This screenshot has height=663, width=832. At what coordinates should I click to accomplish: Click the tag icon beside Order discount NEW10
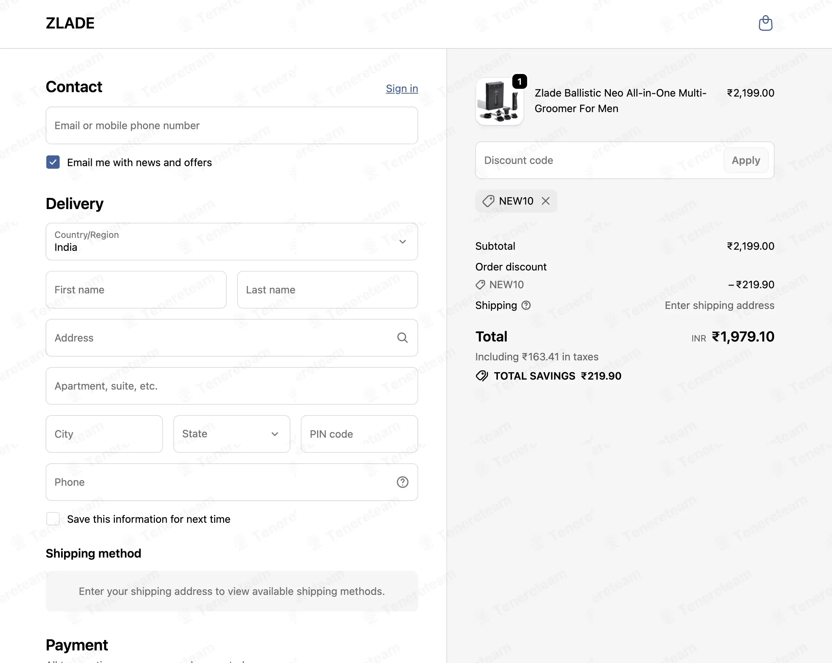[480, 285]
